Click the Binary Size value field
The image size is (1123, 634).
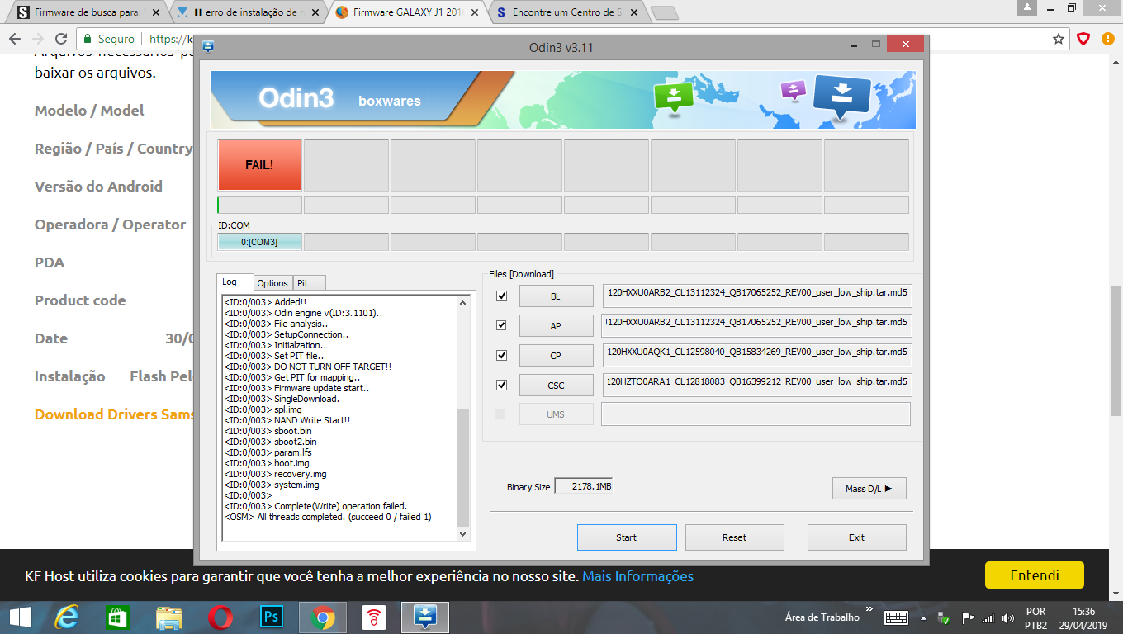coord(584,486)
